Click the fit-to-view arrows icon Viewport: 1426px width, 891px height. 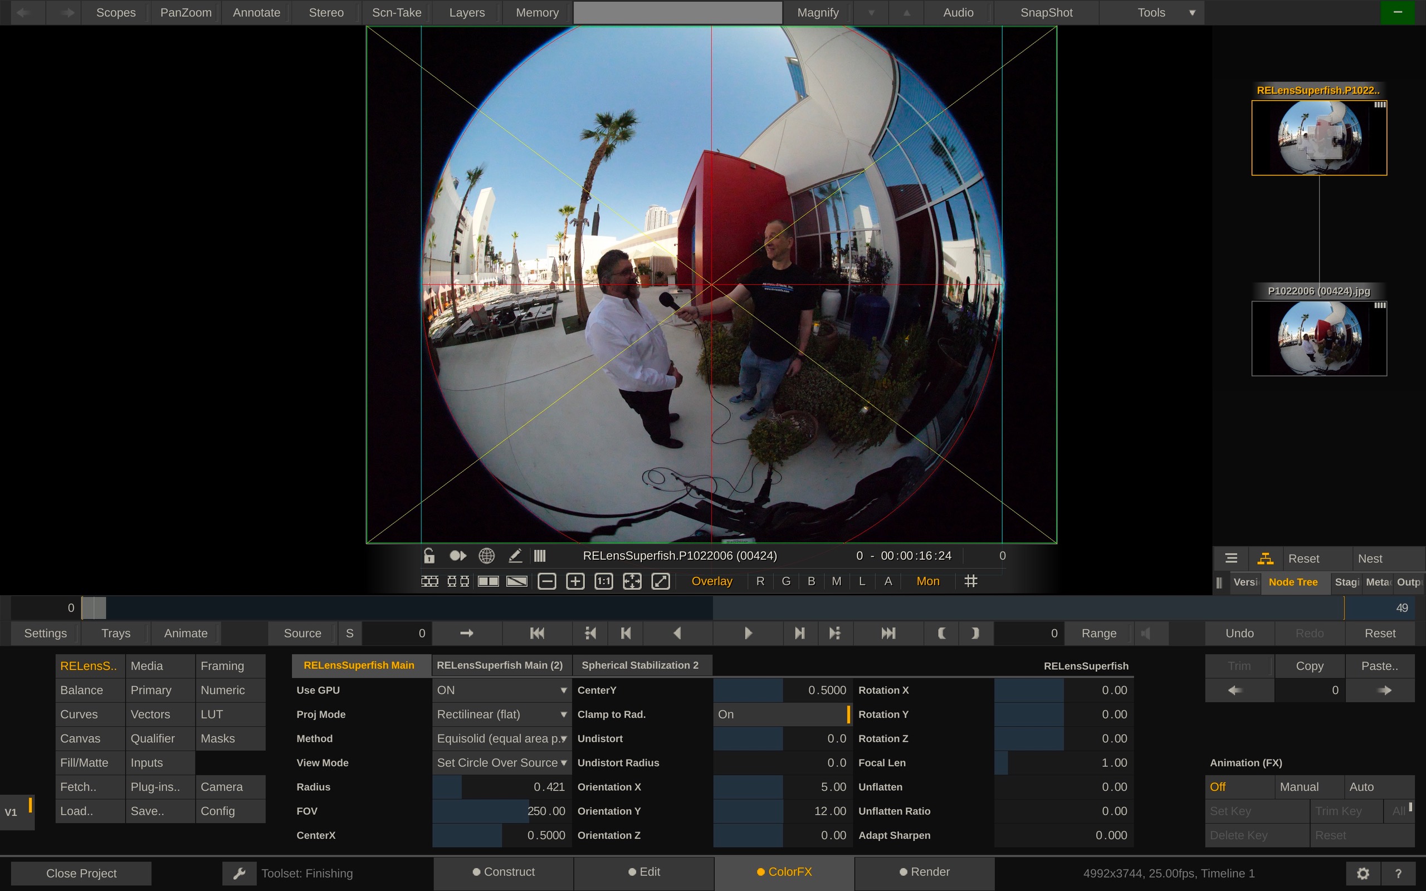632,581
